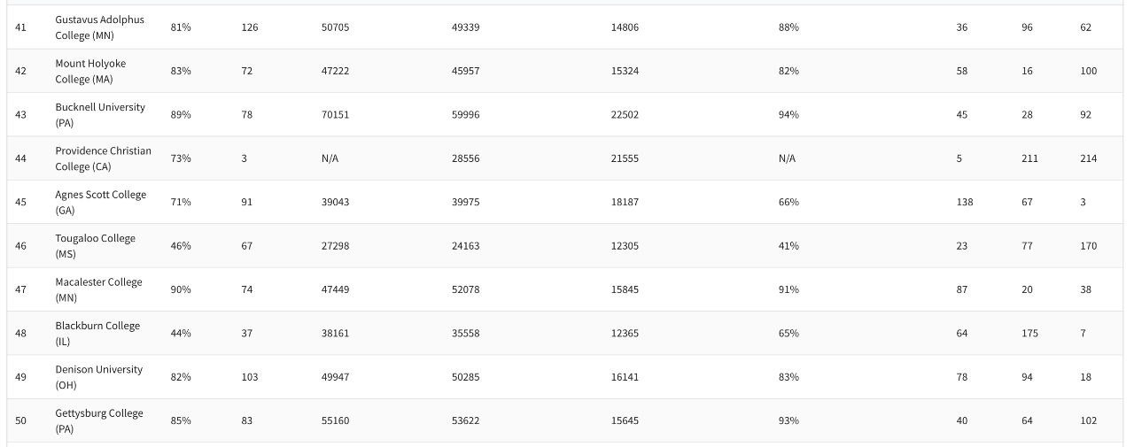Click the Gustavus Adolphus College row name
Image resolution: width=1134 pixels, height=447 pixels.
tap(99, 27)
